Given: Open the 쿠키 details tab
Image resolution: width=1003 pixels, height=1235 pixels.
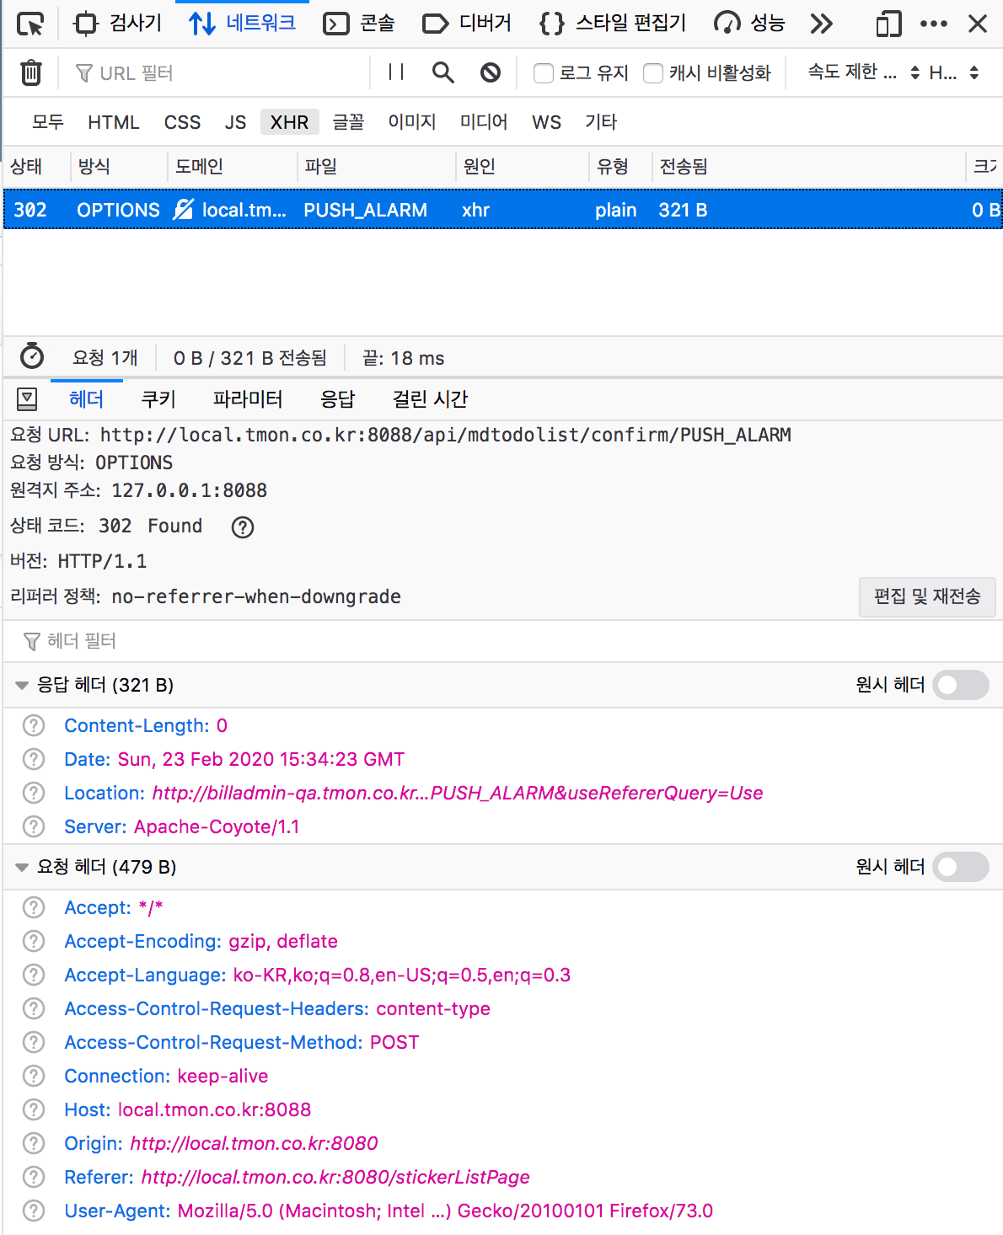Looking at the screenshot, I should click(x=158, y=399).
